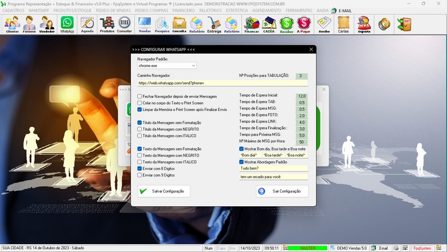The image size is (447, 252).
Task: Click the Clientes toolbar icon
Action: 12,23
